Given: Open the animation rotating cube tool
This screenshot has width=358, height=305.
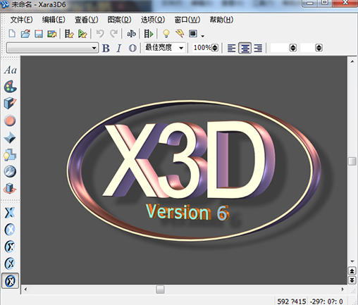Looking at the screenshot, I should (10, 189).
